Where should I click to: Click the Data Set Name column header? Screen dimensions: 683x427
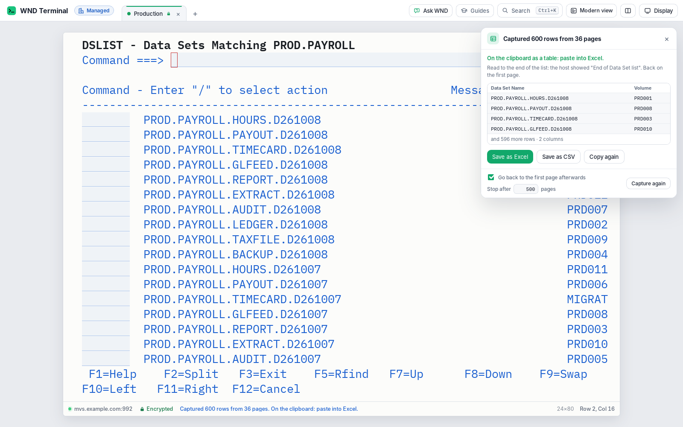(508, 88)
